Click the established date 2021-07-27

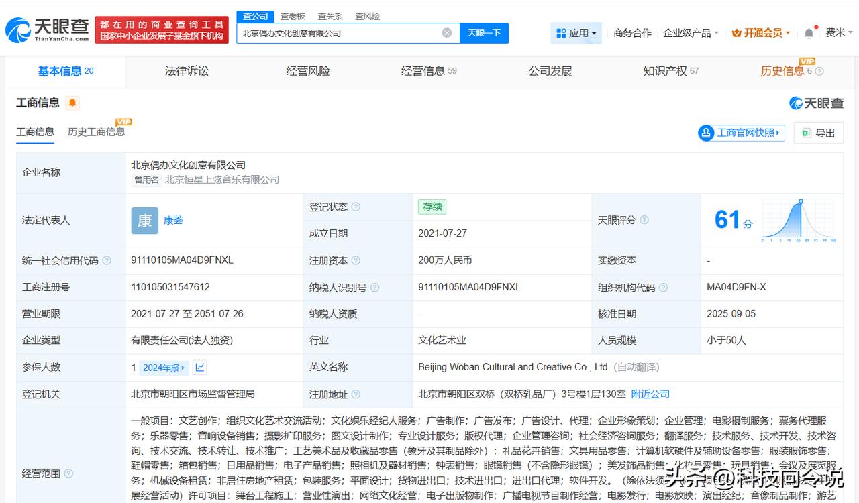(x=442, y=233)
